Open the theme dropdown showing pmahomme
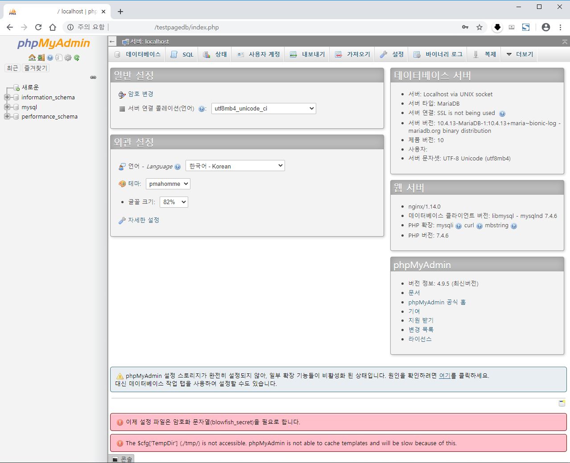 click(168, 184)
